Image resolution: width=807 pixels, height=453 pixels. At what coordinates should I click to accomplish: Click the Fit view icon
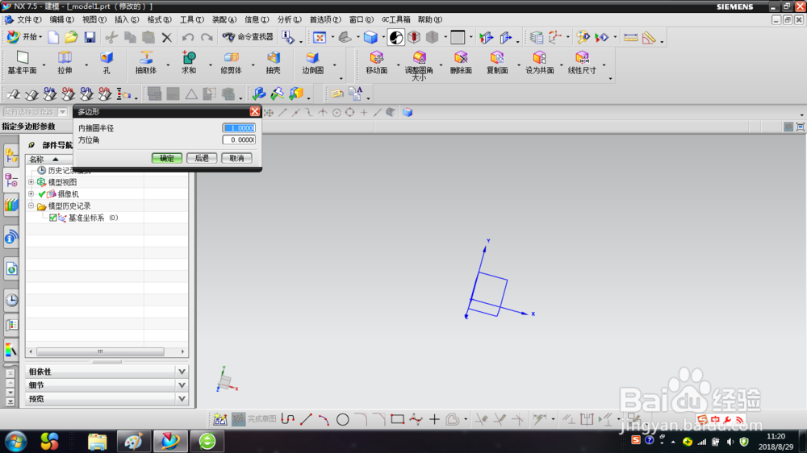point(320,37)
